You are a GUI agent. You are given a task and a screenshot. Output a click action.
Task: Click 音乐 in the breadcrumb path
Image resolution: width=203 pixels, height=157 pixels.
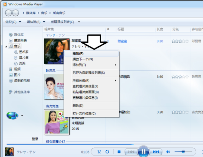44,13
